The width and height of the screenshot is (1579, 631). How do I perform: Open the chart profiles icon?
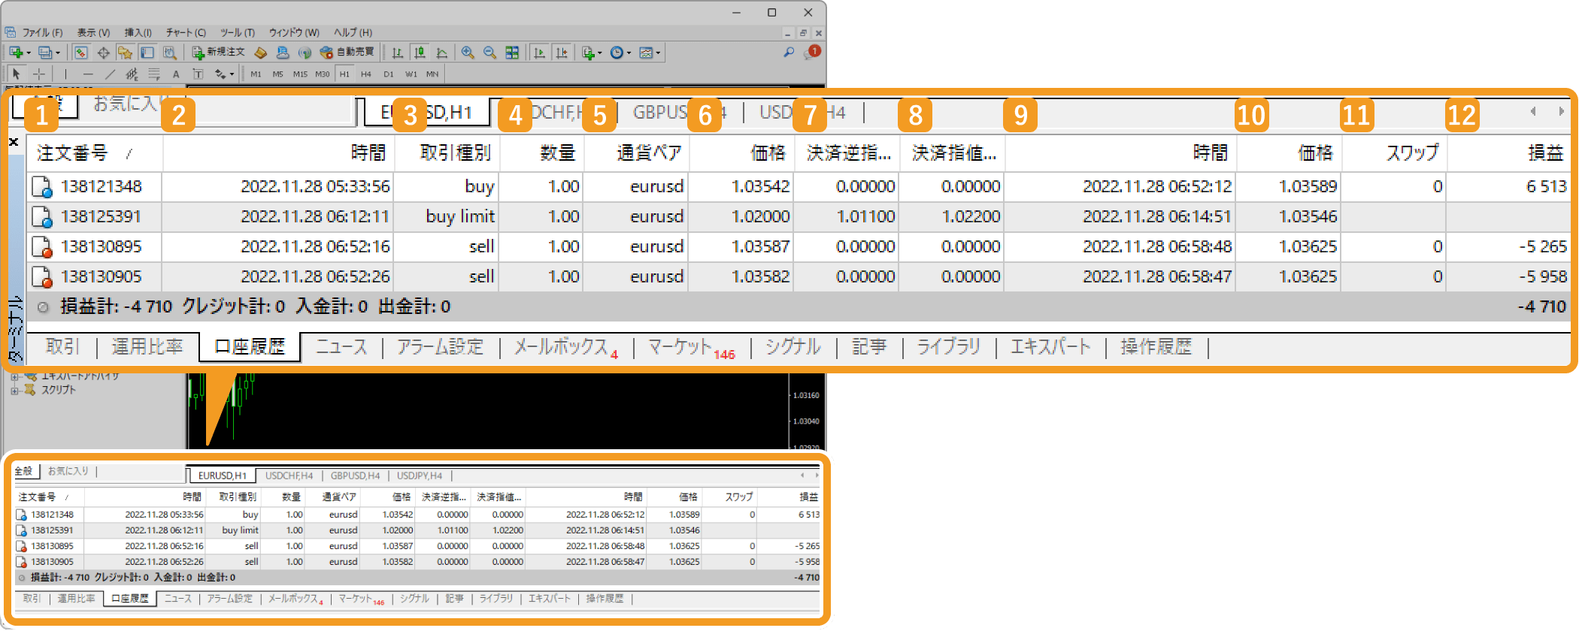point(45,53)
